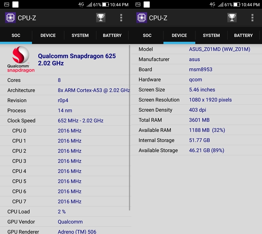This screenshot has height=234, width=262.
Task: Tap Hardware value qcom
Action: coord(195,80)
